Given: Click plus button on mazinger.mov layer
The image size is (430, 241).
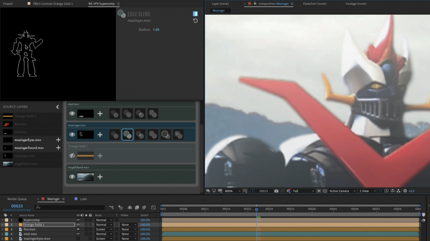Looking at the screenshot, I should (100, 135).
